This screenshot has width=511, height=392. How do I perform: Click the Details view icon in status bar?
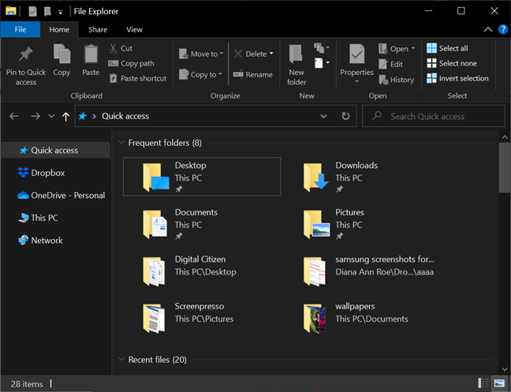(x=483, y=383)
